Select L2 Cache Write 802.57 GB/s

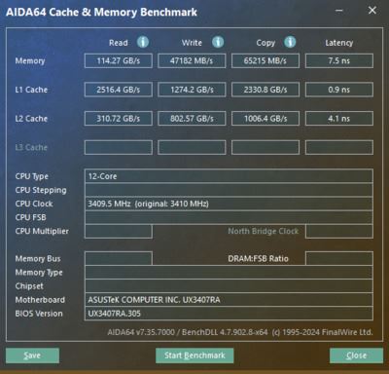[x=192, y=119]
